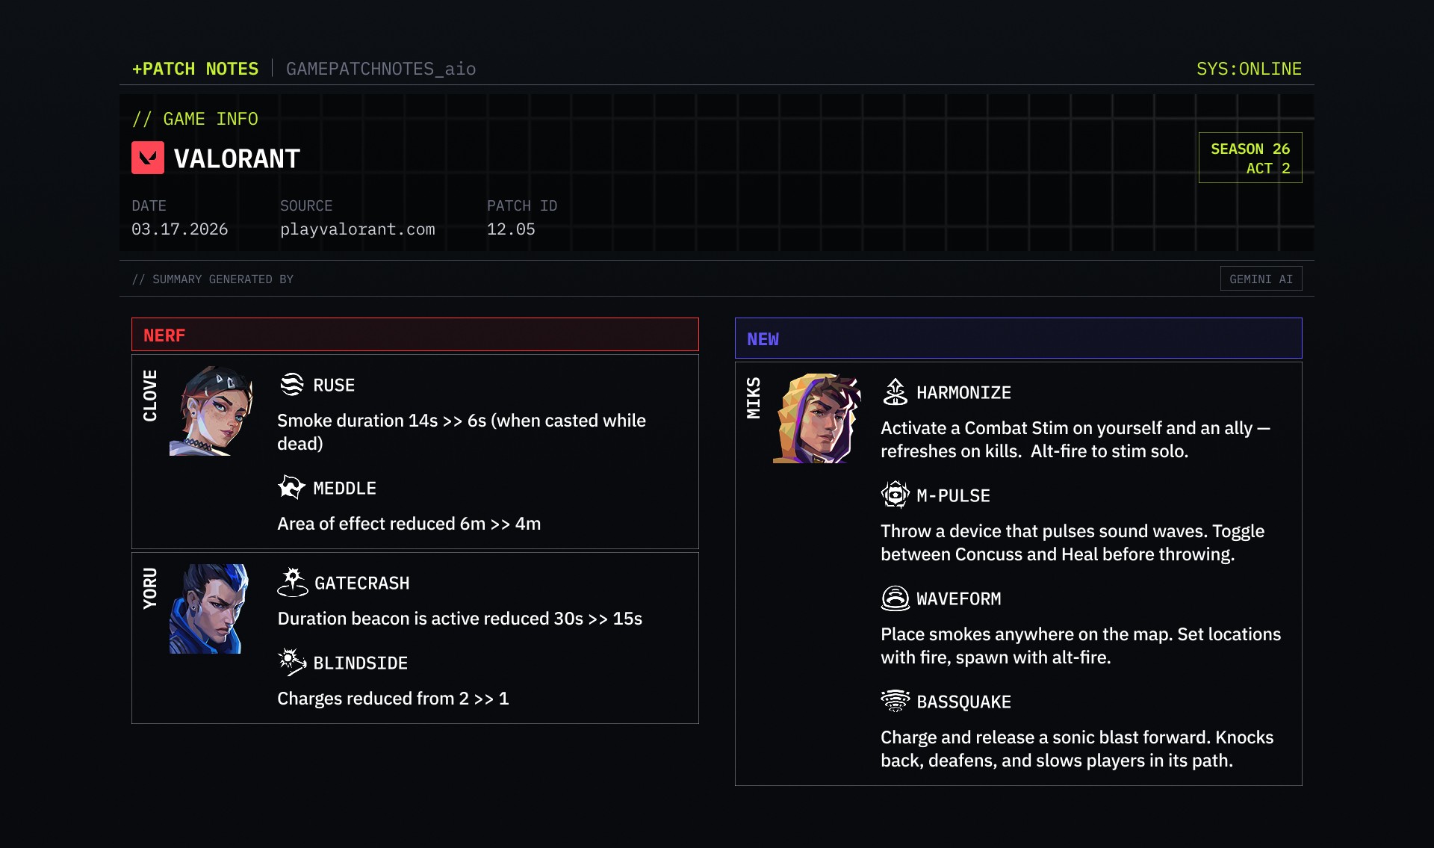Click the M-Pulse ability icon
The height and width of the screenshot is (848, 1434).
(x=895, y=495)
